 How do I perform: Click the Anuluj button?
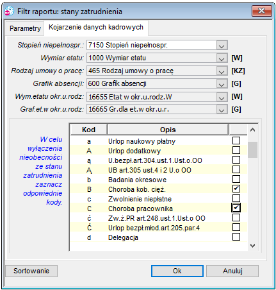(x=232, y=271)
